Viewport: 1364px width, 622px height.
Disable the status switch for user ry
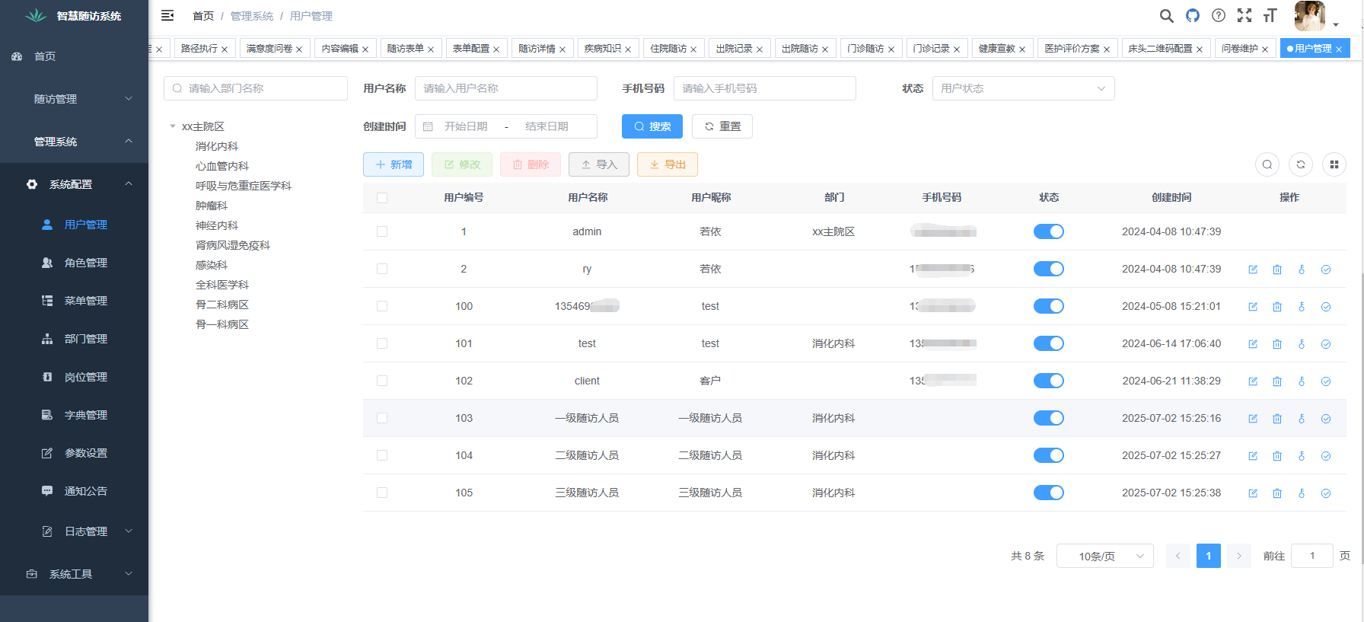pyautogui.click(x=1049, y=269)
